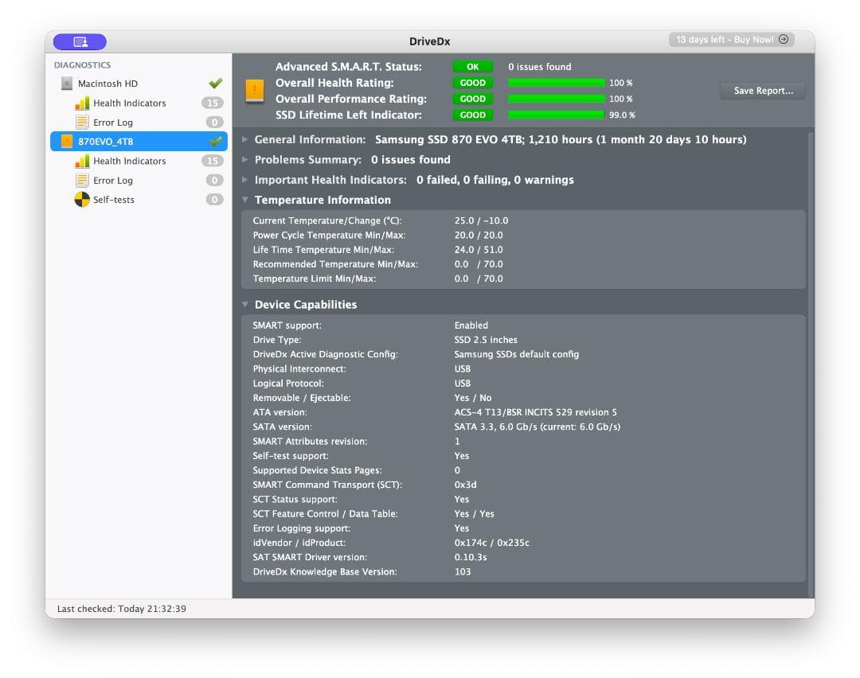
Task: Click the green checkmark beside Macintosh HD
Action: (215, 84)
